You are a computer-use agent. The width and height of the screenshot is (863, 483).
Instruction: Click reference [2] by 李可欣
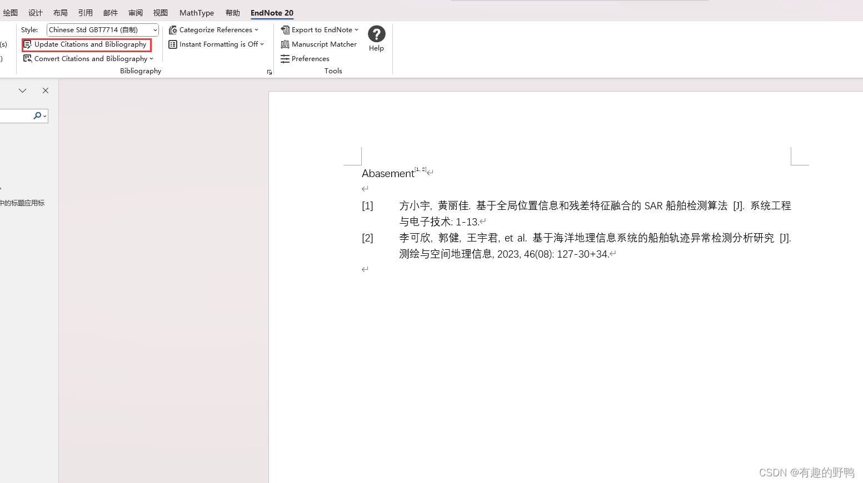pos(576,246)
